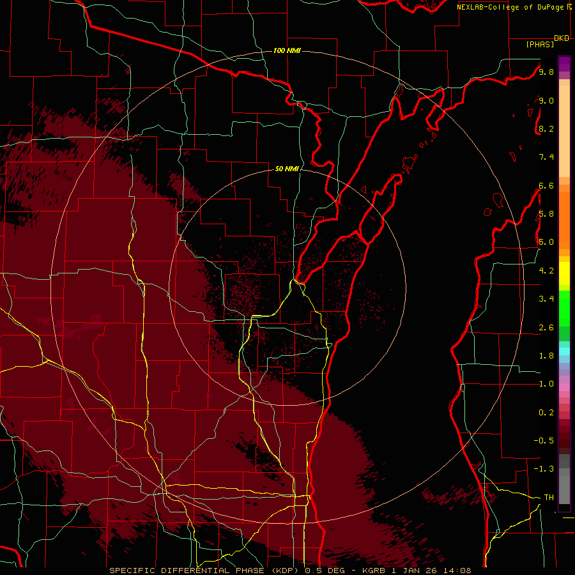Click the 8.2 scale value
The image size is (575, 575).
point(546,128)
